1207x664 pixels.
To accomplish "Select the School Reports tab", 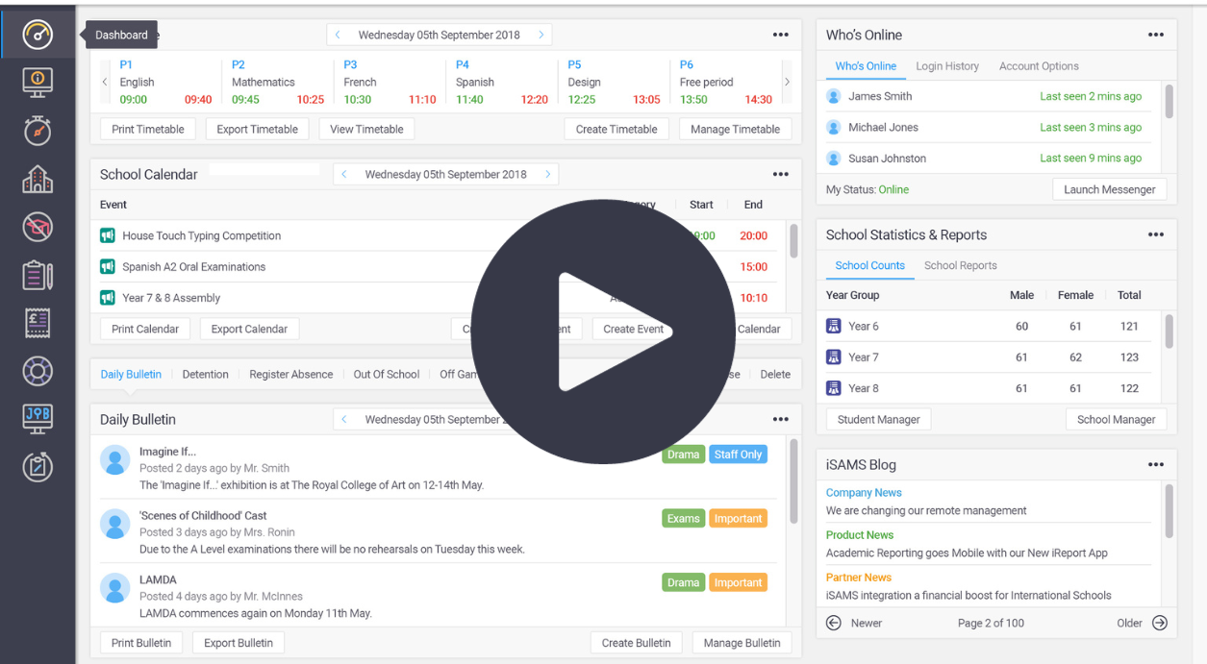I will (960, 266).
